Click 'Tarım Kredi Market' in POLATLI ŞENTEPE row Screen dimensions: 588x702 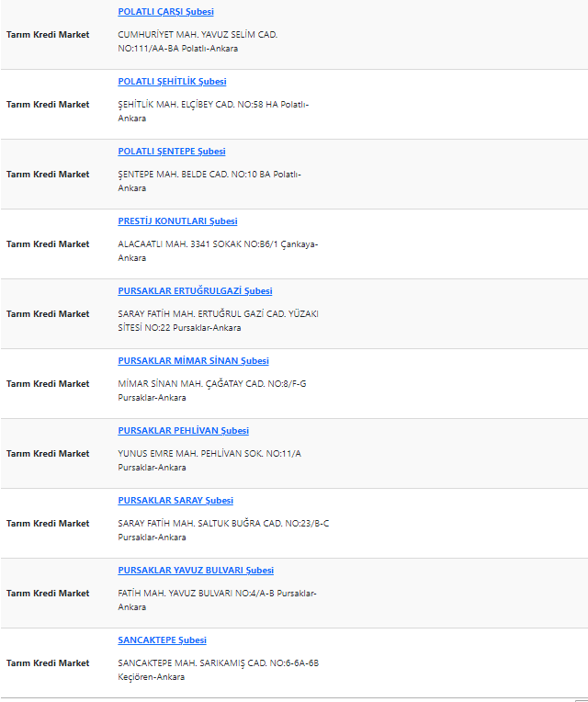pos(48,175)
